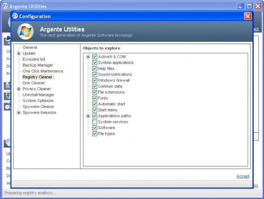The width and height of the screenshot is (264, 199).
Task: Click the Preparing registry analisys status text
Action: [x=30, y=193]
